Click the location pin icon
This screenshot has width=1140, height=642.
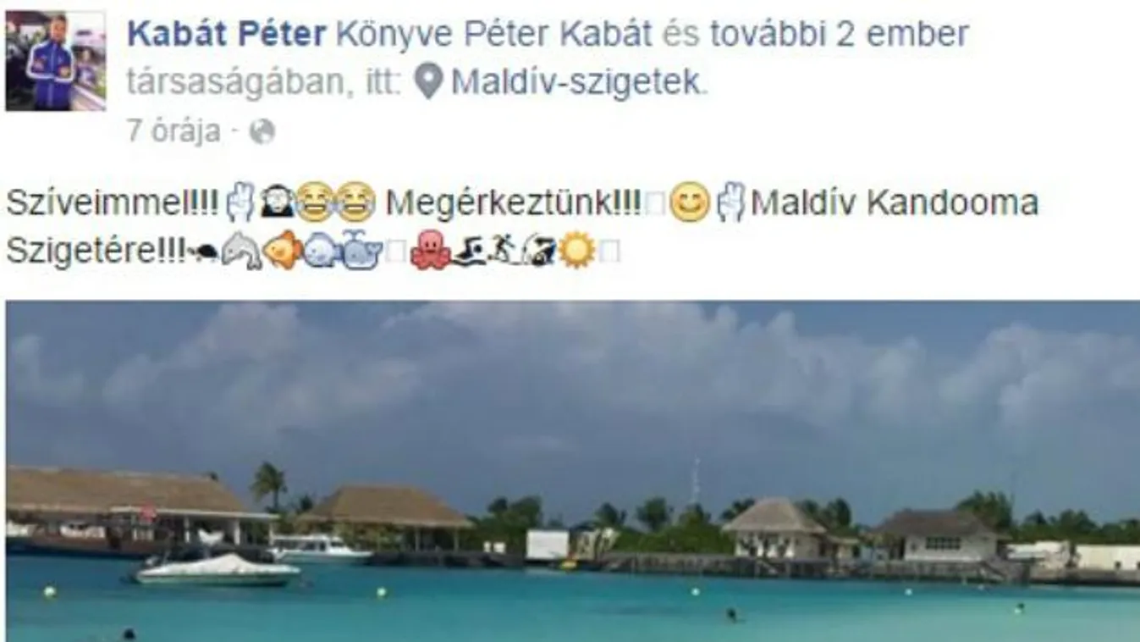tap(429, 82)
